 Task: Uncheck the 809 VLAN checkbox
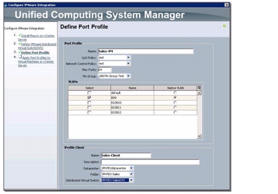point(89,98)
